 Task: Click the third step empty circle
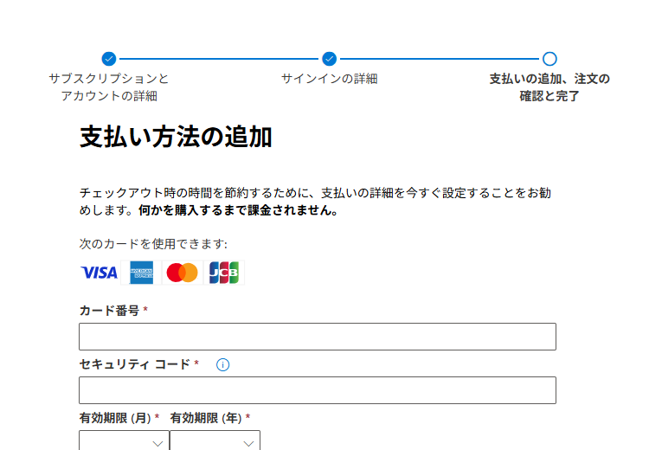(x=549, y=59)
